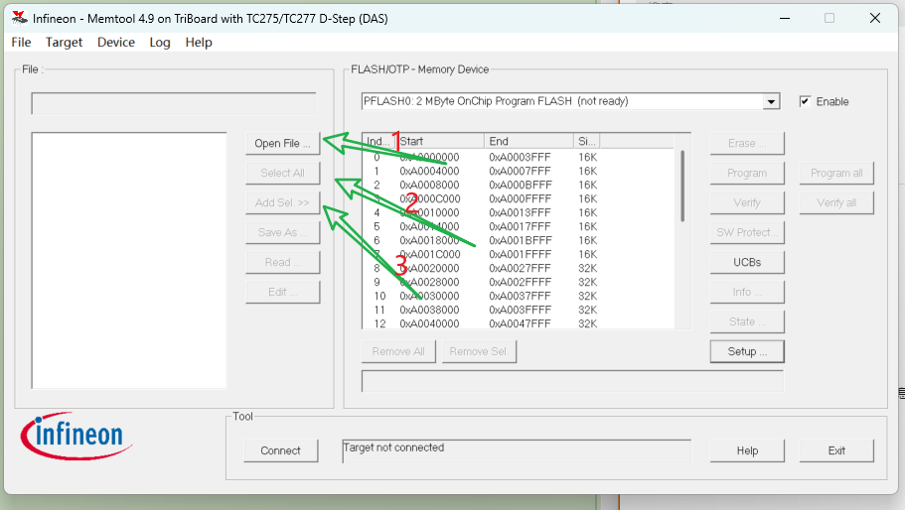This screenshot has height=510, width=905.
Task: Open the Setup dialog
Action: point(747,351)
